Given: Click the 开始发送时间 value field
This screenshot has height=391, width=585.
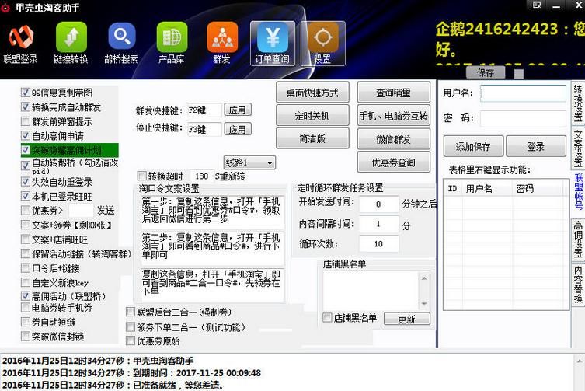Looking at the screenshot, I should pos(378,204).
